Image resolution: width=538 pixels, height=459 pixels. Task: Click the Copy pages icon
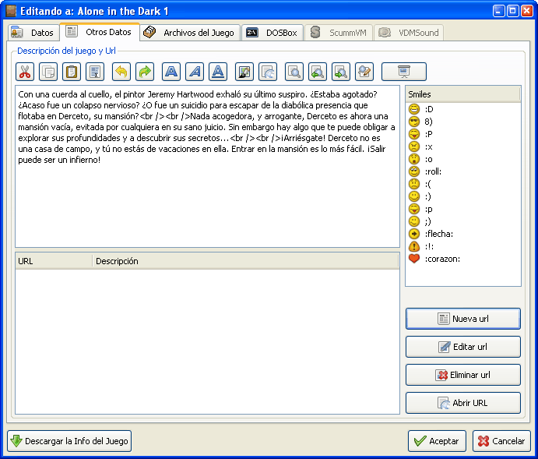(x=48, y=72)
